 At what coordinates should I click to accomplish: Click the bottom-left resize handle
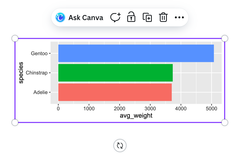15,122
